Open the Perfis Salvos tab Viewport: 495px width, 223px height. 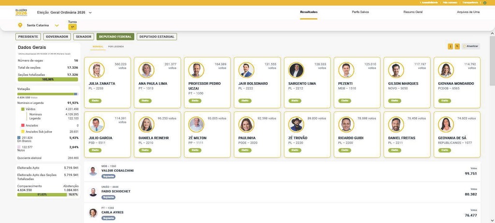click(x=360, y=12)
